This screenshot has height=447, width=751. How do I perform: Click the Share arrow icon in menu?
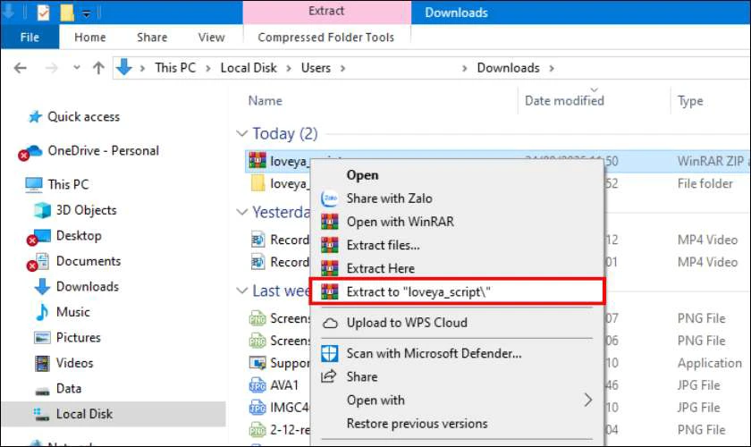(x=330, y=376)
